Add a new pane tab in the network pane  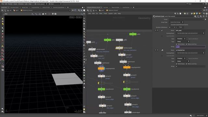[134, 7]
